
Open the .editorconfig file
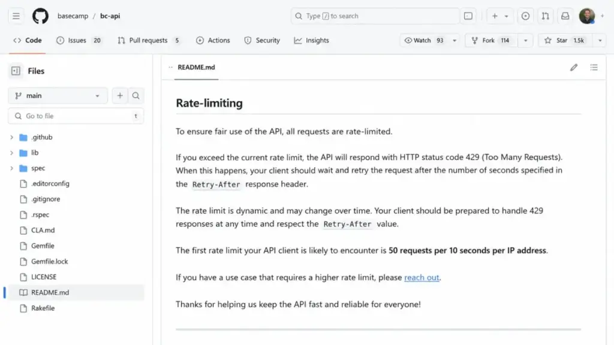click(x=50, y=183)
